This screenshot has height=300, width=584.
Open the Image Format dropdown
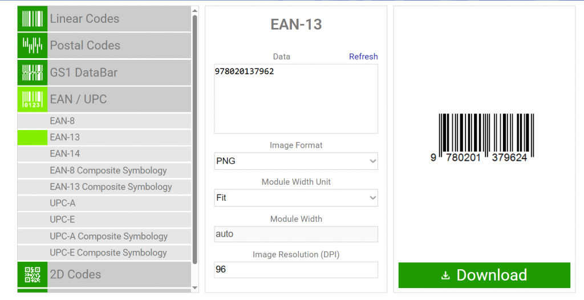point(296,161)
